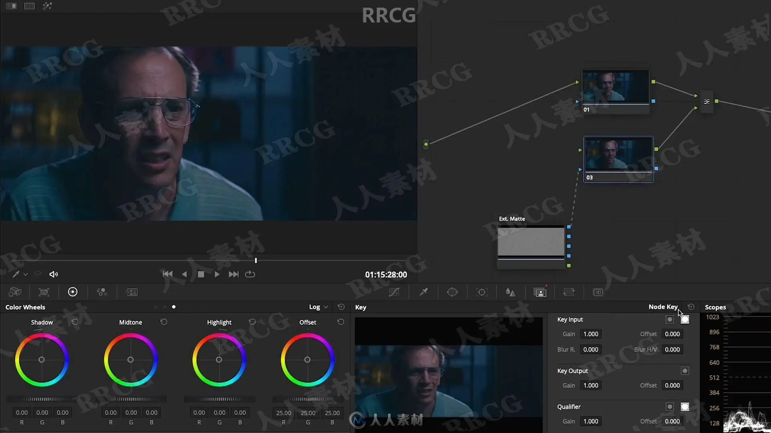The height and width of the screenshot is (433, 771).
Task: Reset all Color Wheels
Action: click(x=341, y=307)
